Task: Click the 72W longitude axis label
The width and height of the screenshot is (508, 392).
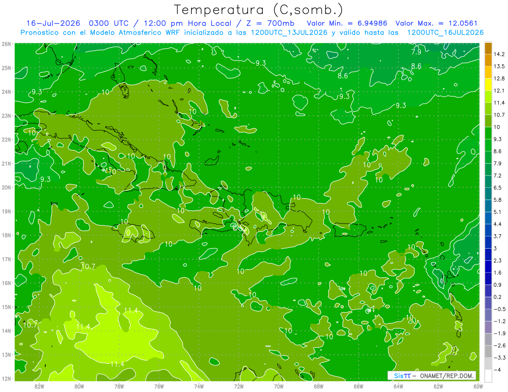Action: tap(239, 386)
